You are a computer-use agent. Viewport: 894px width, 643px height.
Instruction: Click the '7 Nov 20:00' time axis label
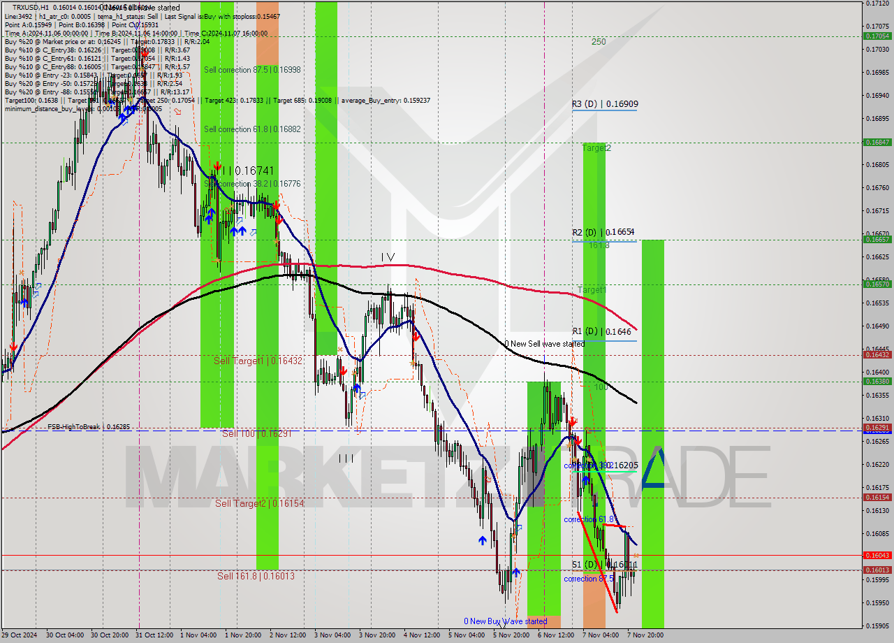645,635
